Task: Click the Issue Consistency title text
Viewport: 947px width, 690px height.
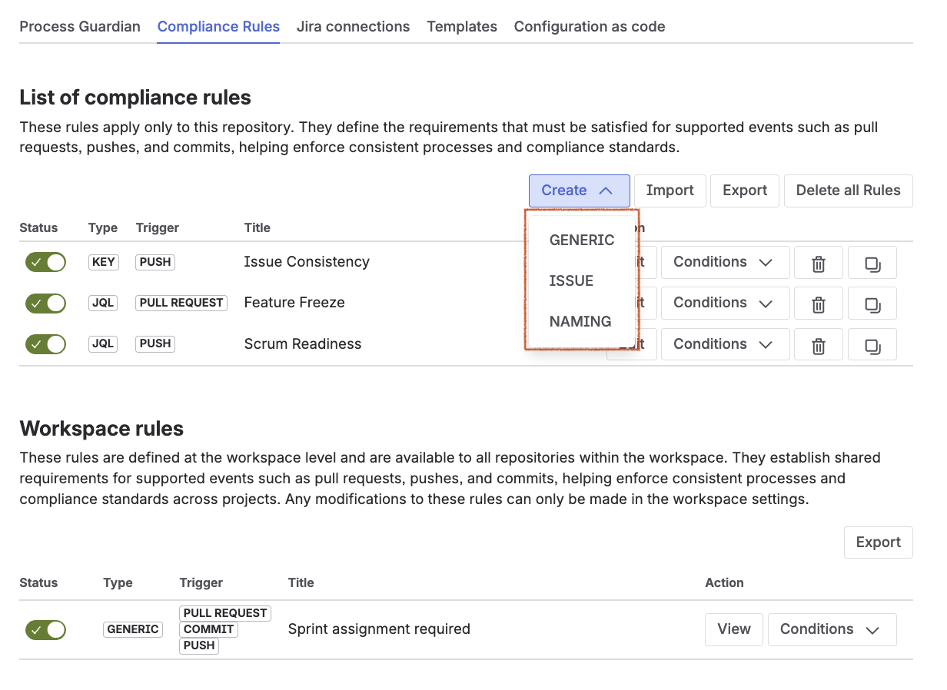Action: point(307,262)
